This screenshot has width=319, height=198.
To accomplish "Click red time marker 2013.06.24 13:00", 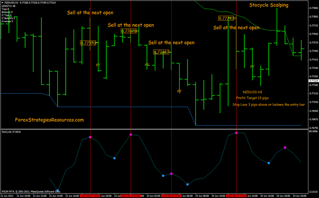I will tap(236, 196).
